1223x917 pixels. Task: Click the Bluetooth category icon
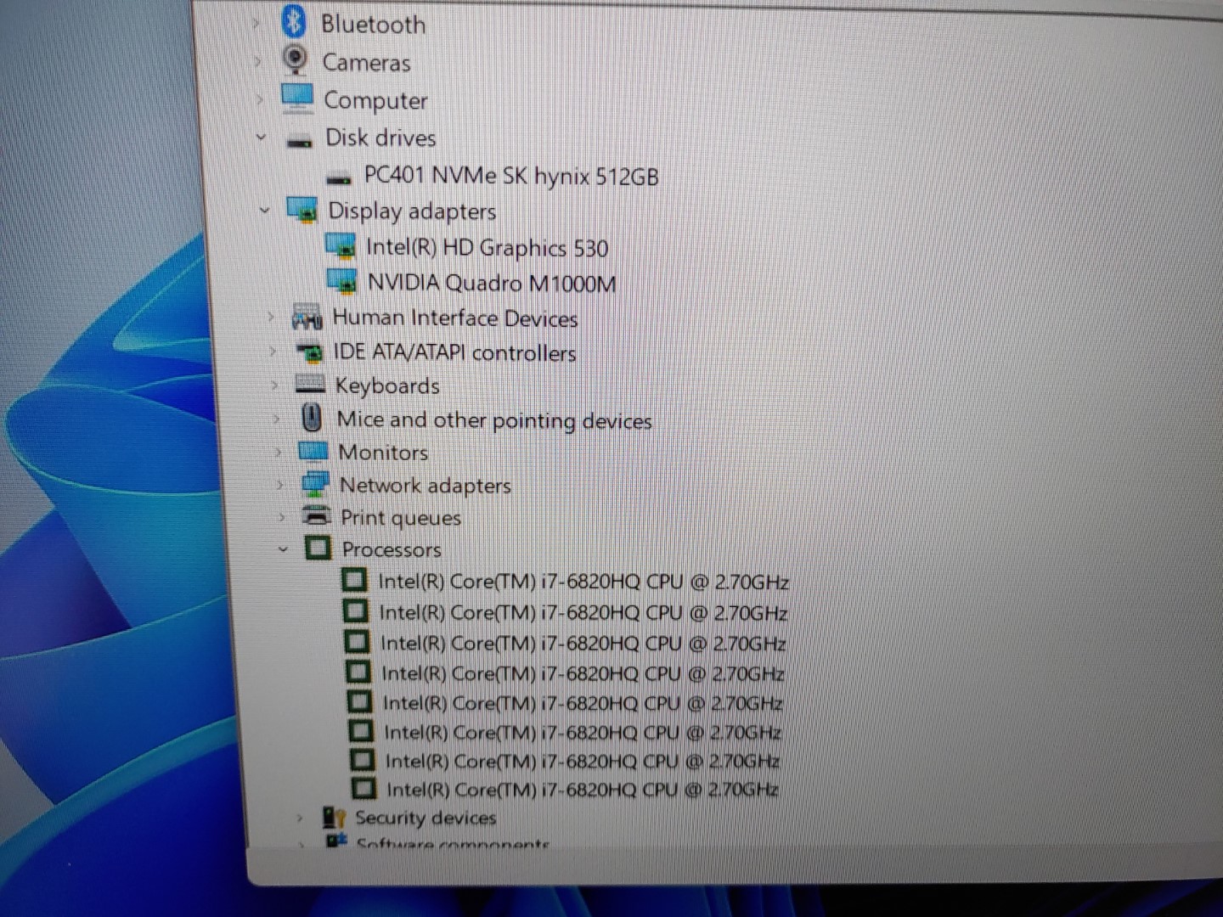click(x=293, y=21)
